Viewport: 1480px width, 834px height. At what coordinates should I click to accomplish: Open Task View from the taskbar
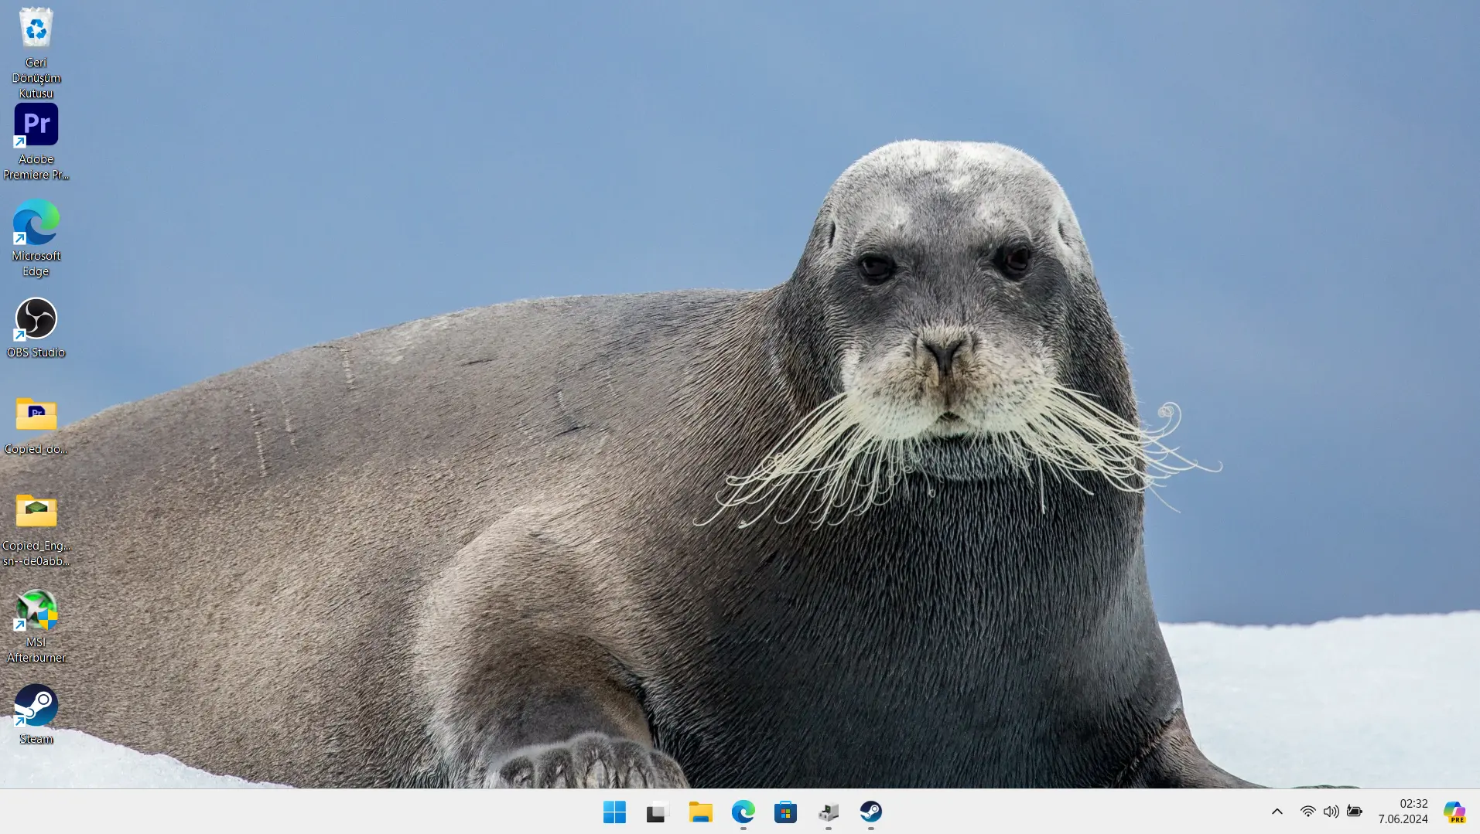657,812
